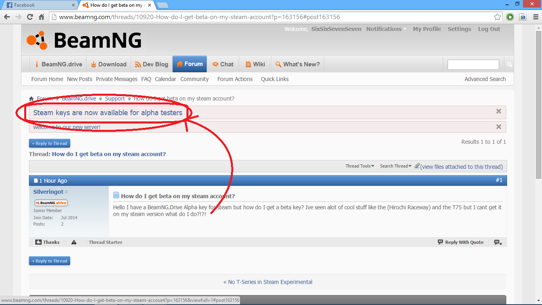542x305 pixels.
Task: Click in the forum search box
Action: [x=473, y=64]
